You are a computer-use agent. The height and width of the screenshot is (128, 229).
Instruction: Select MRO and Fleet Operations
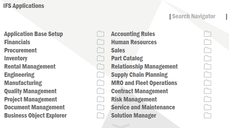(144, 83)
